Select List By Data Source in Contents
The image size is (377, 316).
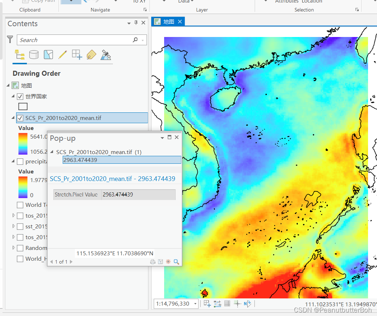pyautogui.click(x=34, y=55)
